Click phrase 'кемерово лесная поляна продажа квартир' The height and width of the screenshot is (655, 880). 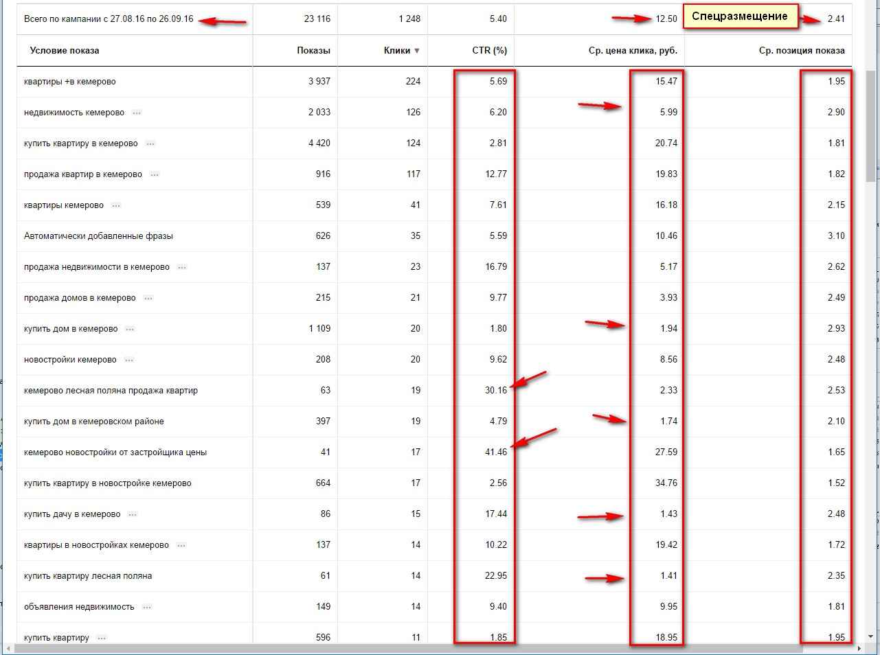coord(111,391)
